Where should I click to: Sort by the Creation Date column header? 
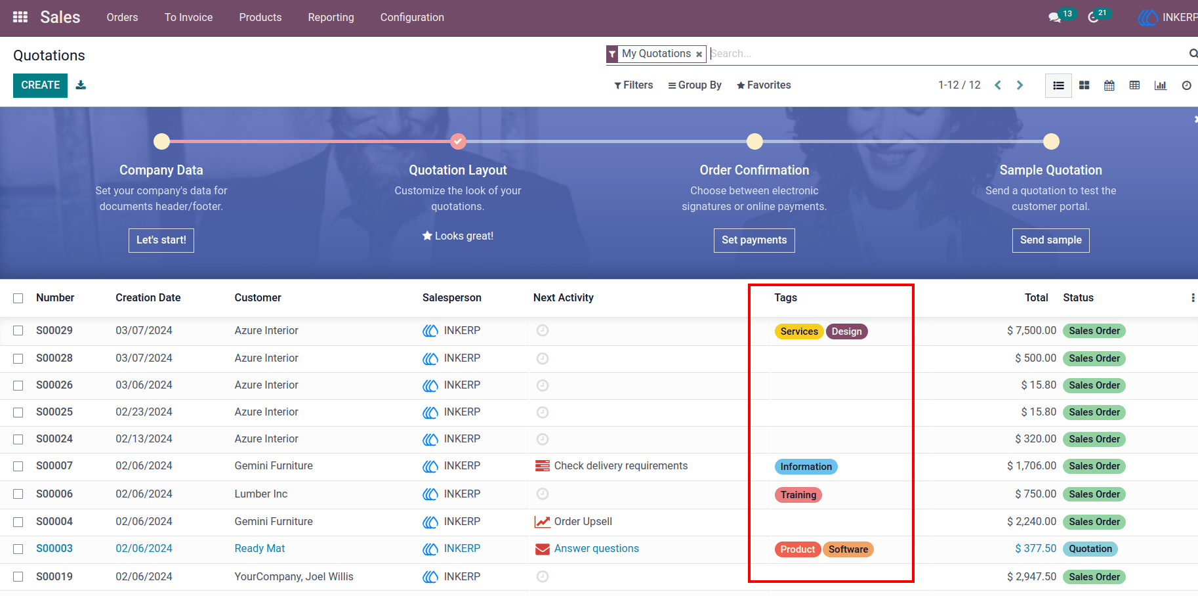tap(148, 298)
